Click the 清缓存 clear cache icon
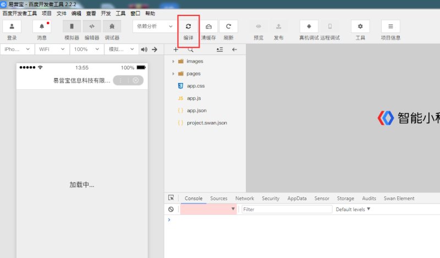 point(208,26)
